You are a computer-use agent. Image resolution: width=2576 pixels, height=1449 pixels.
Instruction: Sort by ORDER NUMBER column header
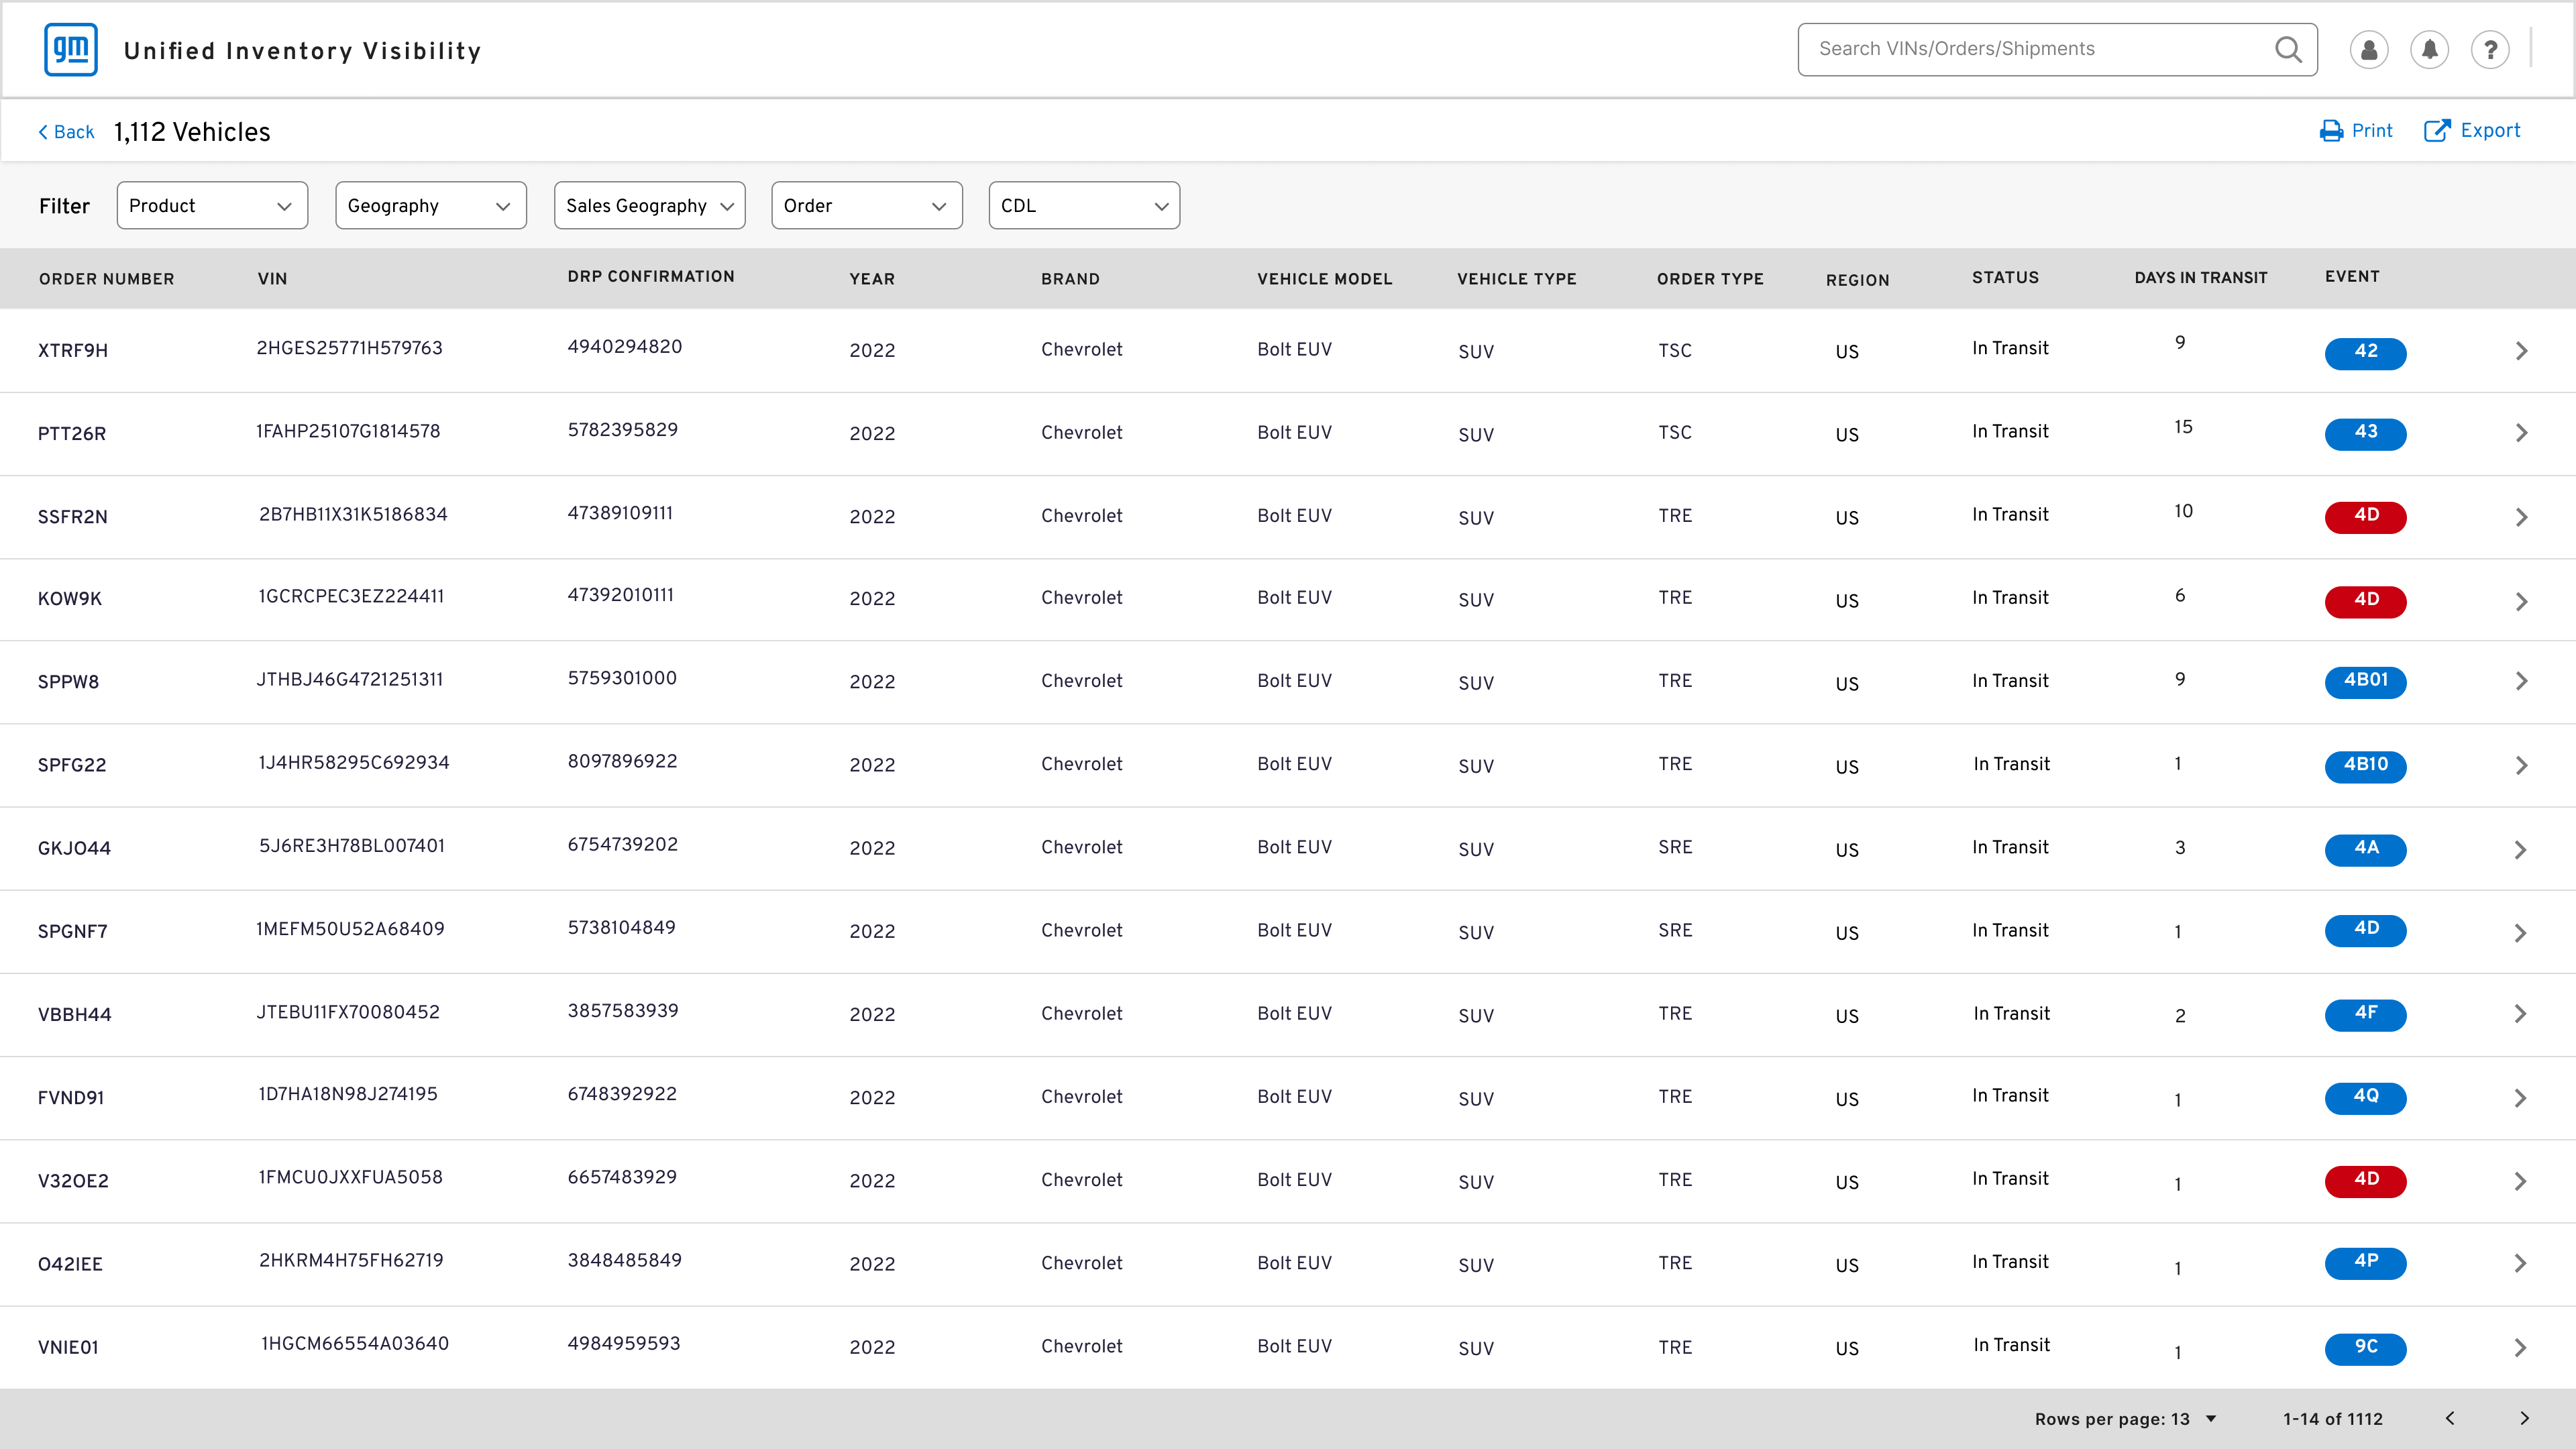click(107, 279)
